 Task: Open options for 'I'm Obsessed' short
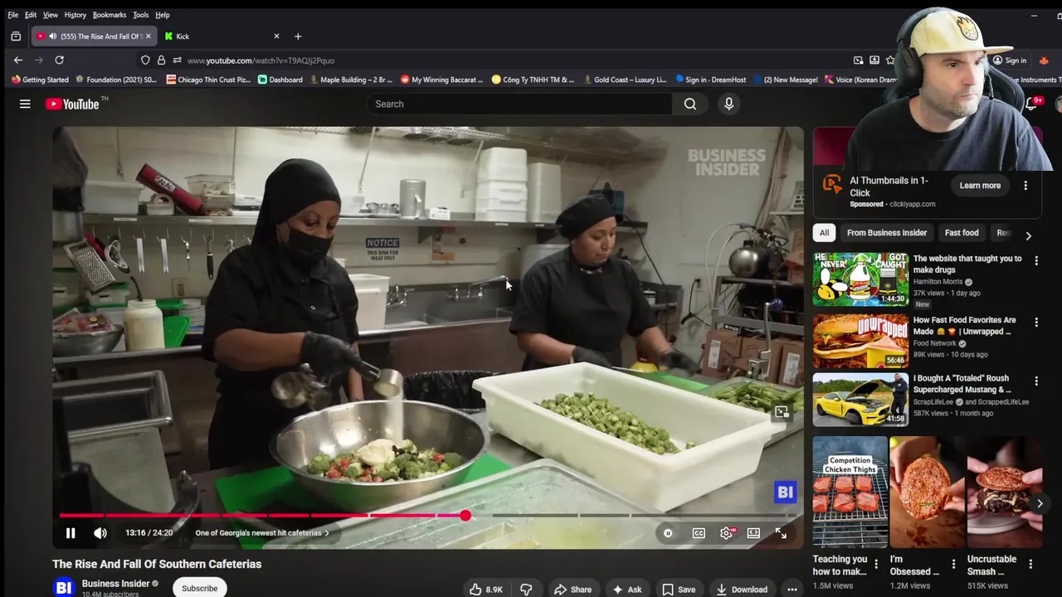click(x=953, y=564)
